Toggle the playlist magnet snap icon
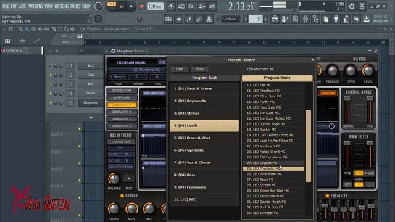 10,29
